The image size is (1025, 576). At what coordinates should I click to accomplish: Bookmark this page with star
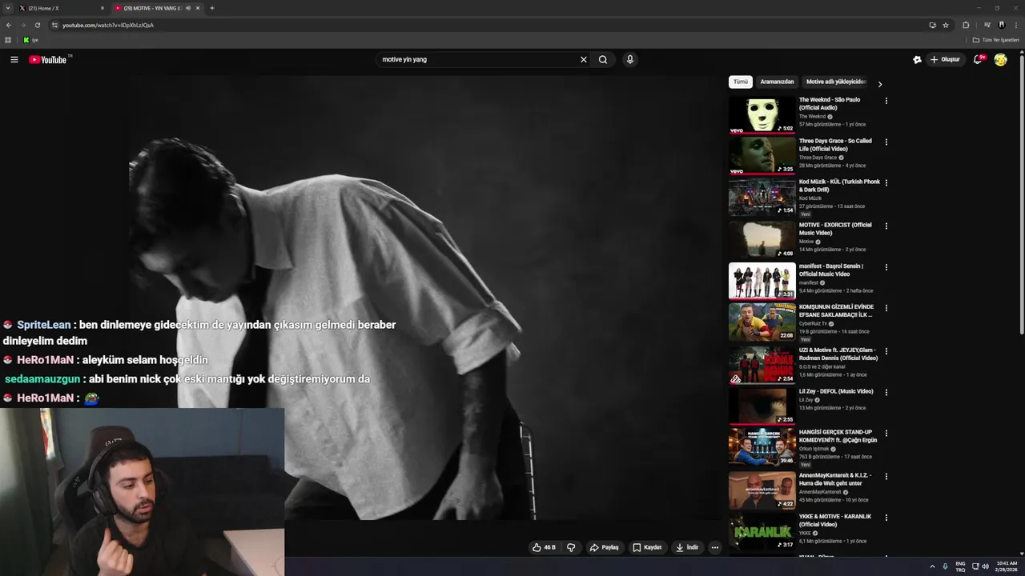(946, 25)
